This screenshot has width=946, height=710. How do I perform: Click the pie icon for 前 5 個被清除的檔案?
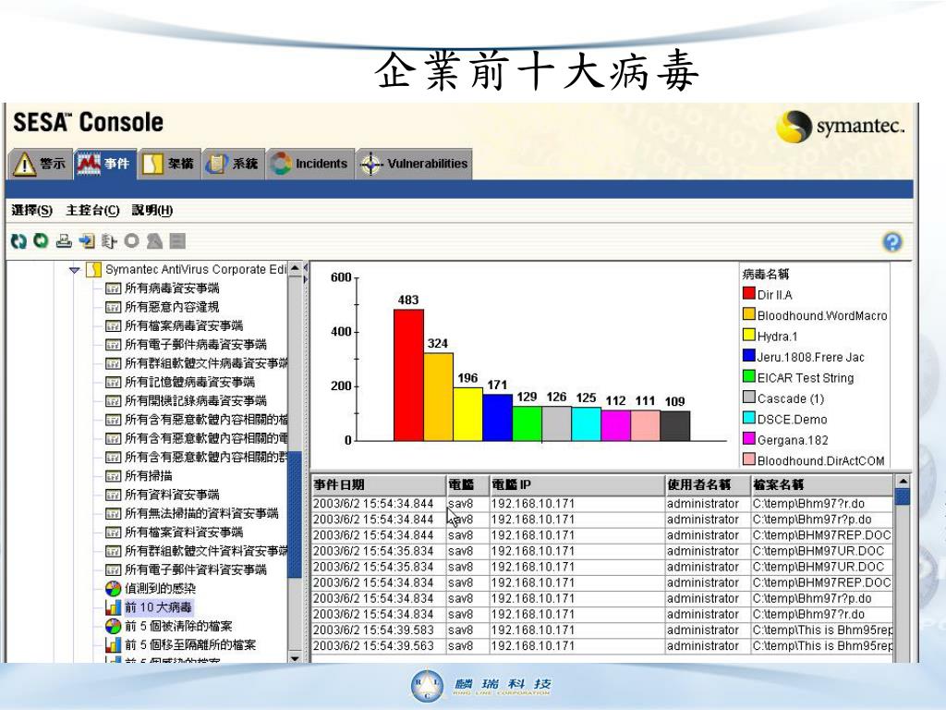[x=113, y=626]
